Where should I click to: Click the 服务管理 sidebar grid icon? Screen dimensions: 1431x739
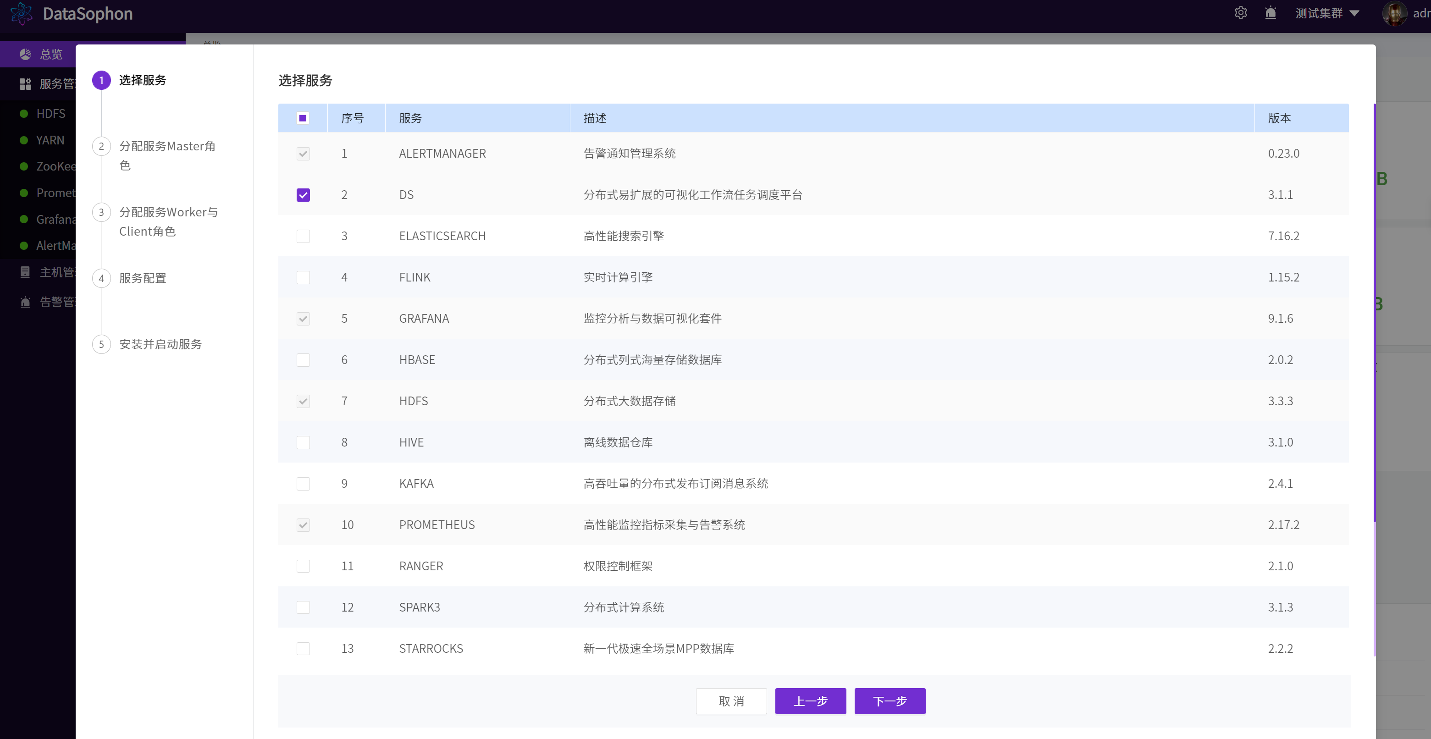pyautogui.click(x=25, y=84)
